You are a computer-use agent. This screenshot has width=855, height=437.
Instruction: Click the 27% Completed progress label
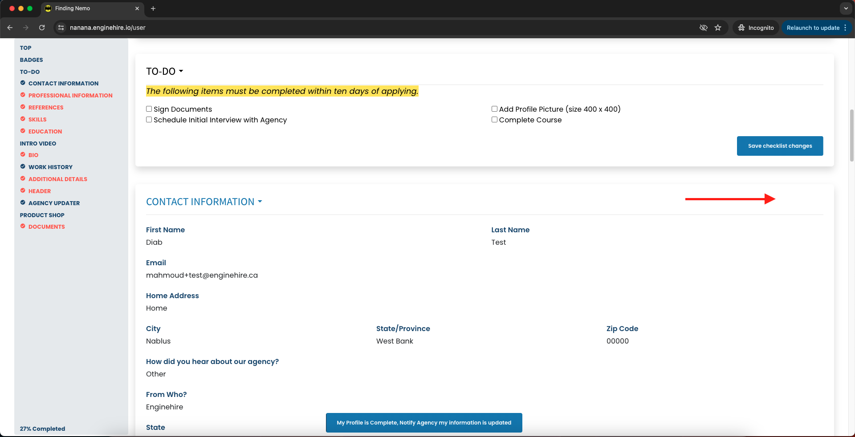(x=42, y=429)
